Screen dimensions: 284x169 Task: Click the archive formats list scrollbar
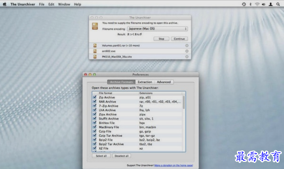point(184,103)
